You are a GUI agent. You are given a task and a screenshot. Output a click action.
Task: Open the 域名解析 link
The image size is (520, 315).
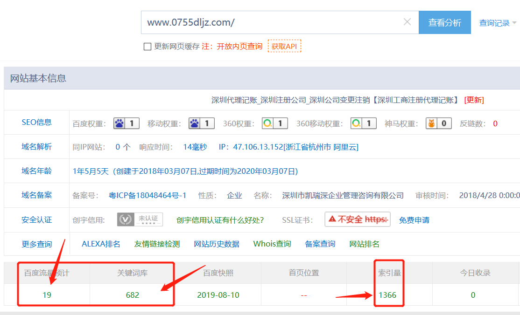click(x=36, y=147)
